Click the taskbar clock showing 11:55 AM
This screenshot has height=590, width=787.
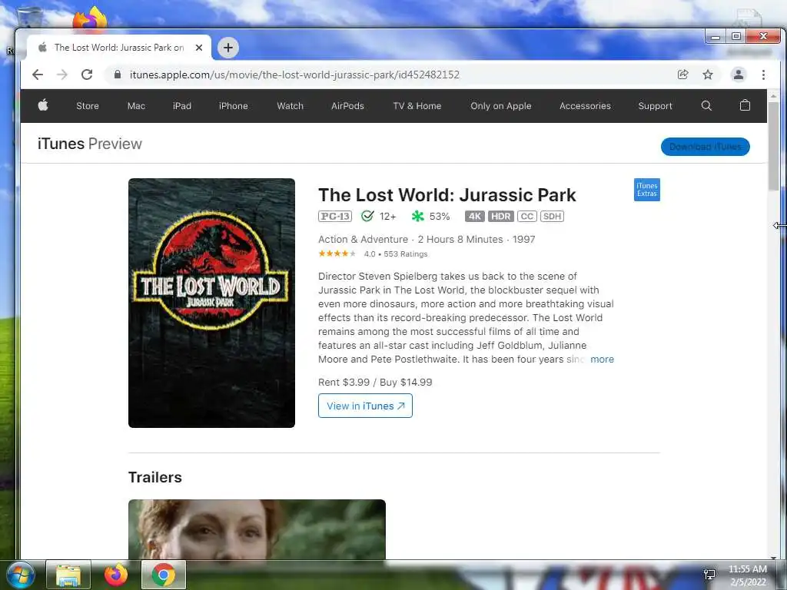748,575
